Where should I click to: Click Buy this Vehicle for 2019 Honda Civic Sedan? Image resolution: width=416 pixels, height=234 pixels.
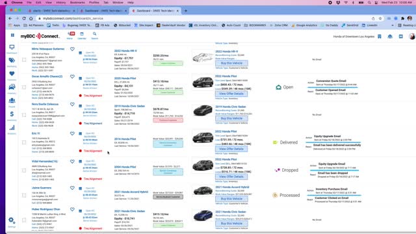tap(231, 118)
